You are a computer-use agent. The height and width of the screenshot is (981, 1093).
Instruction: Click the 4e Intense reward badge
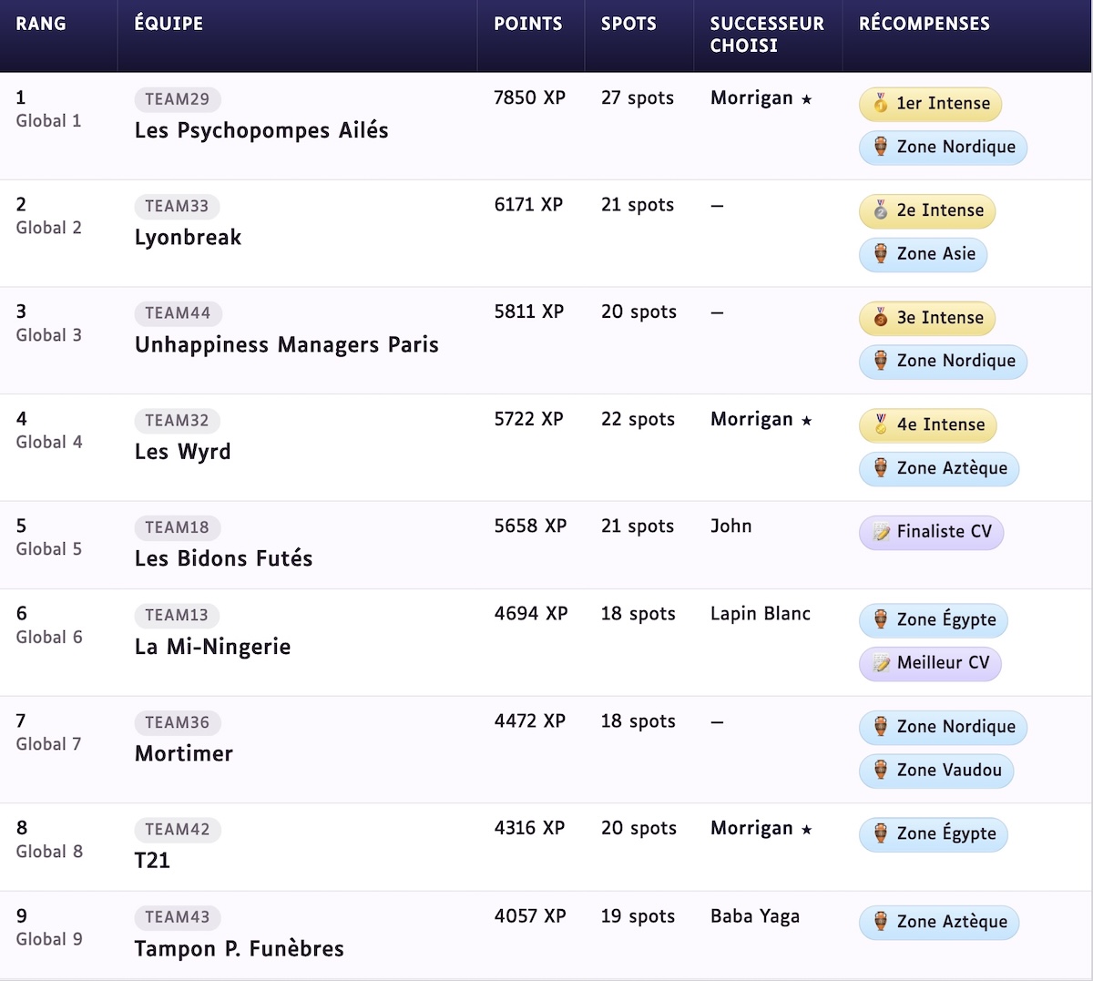(x=928, y=424)
